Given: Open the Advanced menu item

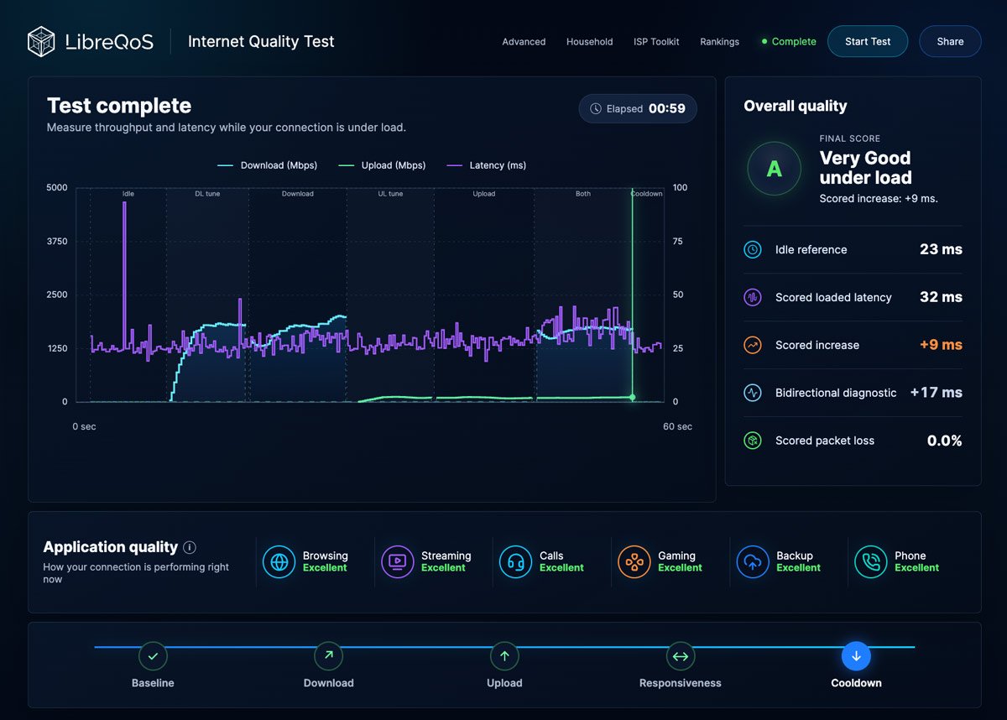Looking at the screenshot, I should pyautogui.click(x=524, y=41).
